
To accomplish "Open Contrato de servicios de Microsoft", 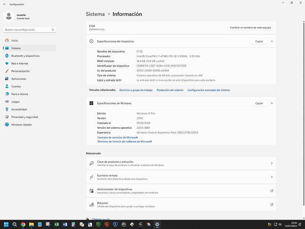I will pyautogui.click(x=117, y=137).
